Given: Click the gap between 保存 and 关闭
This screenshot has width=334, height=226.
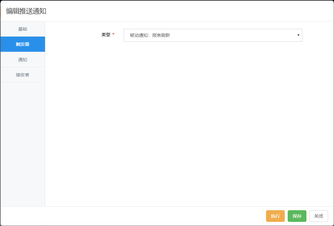Looking at the screenshot, I should click(x=308, y=216).
